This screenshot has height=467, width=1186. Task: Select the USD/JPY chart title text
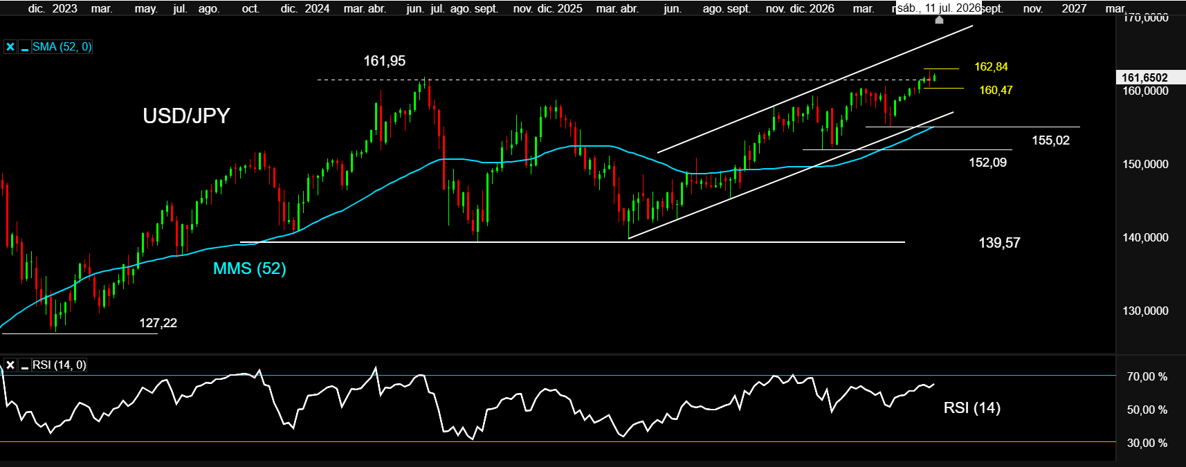[x=186, y=116]
